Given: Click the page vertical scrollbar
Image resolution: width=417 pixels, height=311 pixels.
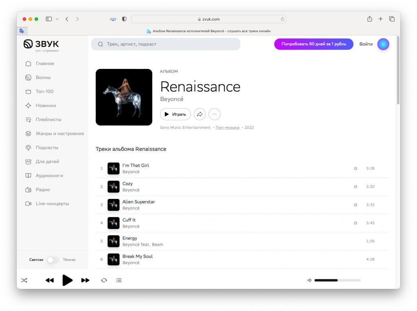Looking at the screenshot, I should (398, 71).
